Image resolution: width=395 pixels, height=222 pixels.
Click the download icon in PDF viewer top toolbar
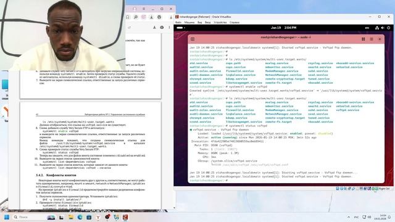coord(151,17)
